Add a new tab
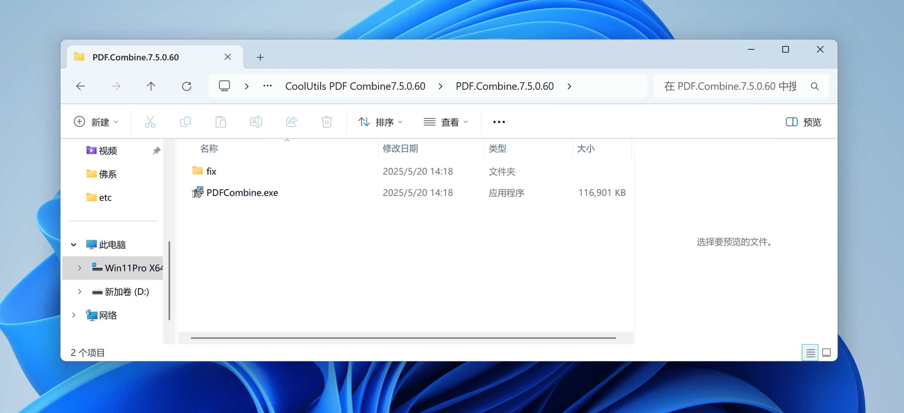 click(260, 57)
